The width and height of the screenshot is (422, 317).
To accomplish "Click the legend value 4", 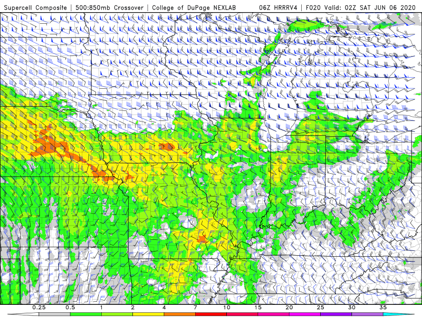I will pyautogui.click(x=164, y=307).
